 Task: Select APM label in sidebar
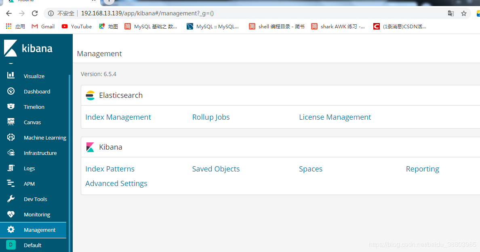point(29,184)
